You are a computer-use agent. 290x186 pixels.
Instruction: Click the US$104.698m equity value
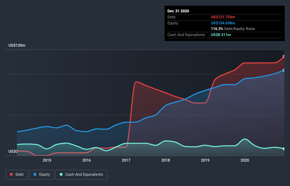pos(223,23)
